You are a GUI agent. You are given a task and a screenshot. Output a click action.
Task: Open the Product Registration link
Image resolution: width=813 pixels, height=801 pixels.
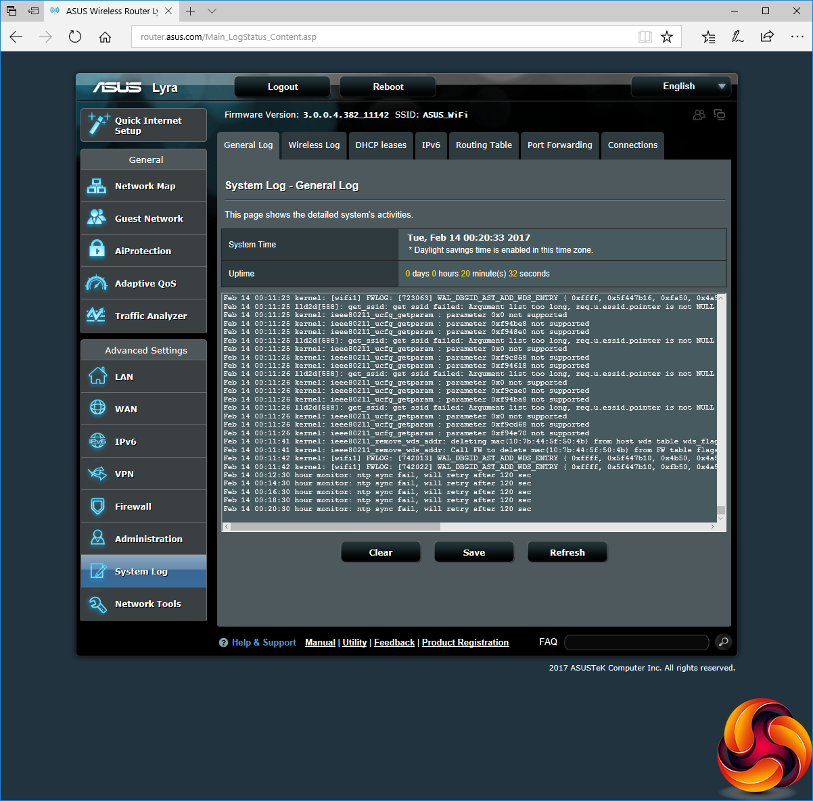[465, 643]
